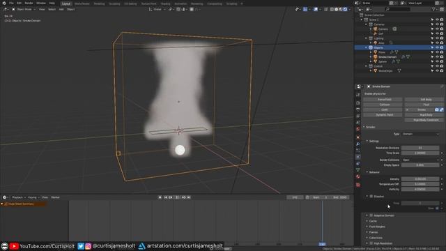Open the Object Mode dropdown
The width and height of the screenshot is (446, 251).
tap(24, 9)
